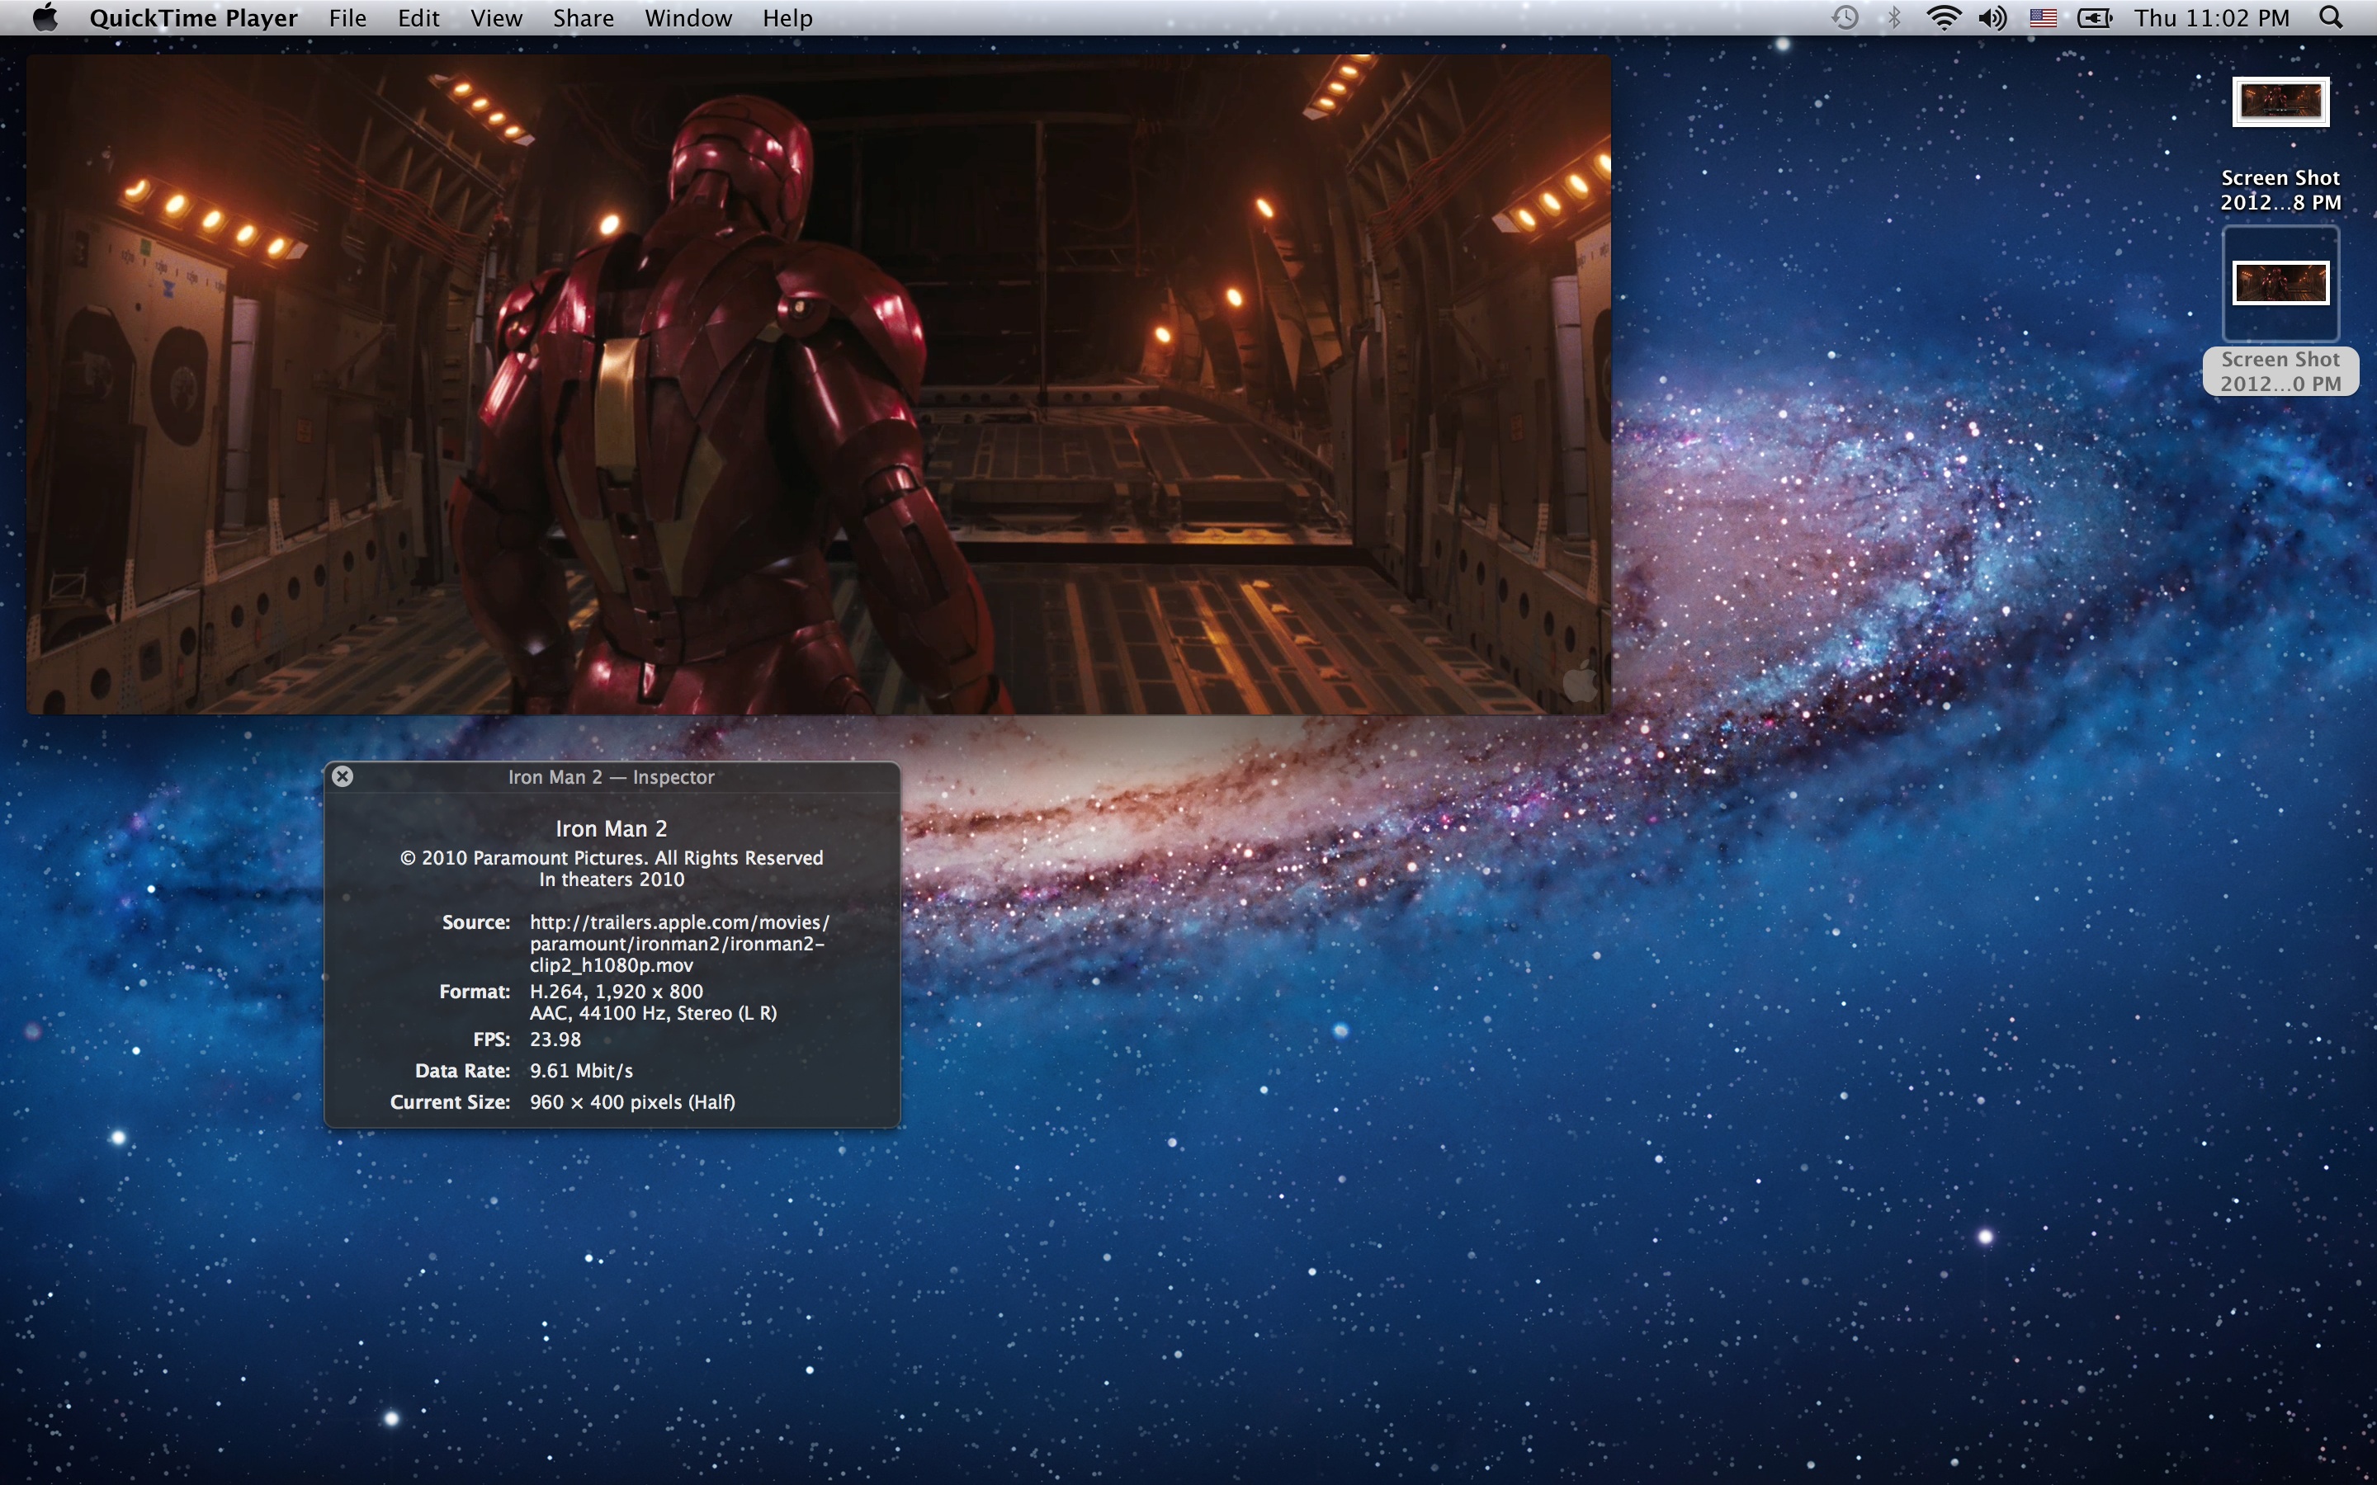This screenshot has width=2377, height=1485.
Task: Click the AAC, 44100 Hz, Stereo value
Action: tap(653, 1012)
